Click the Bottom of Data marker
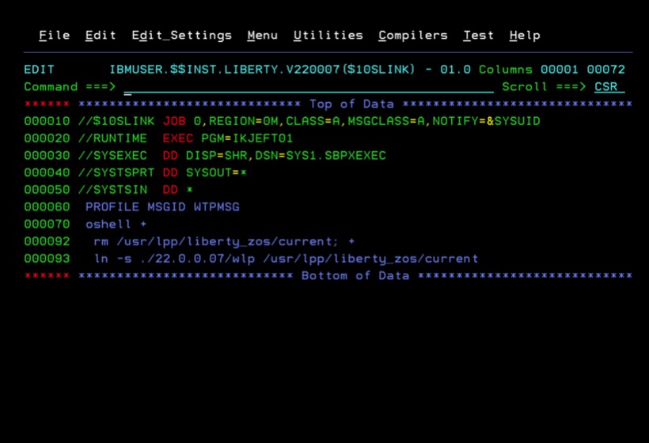649x443 pixels. tap(355, 276)
